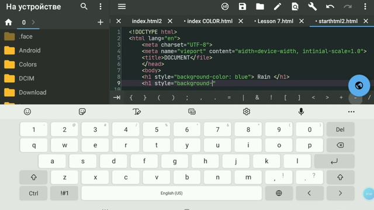
Task: Close the Lesson 7.html tab
Action: coord(302,21)
